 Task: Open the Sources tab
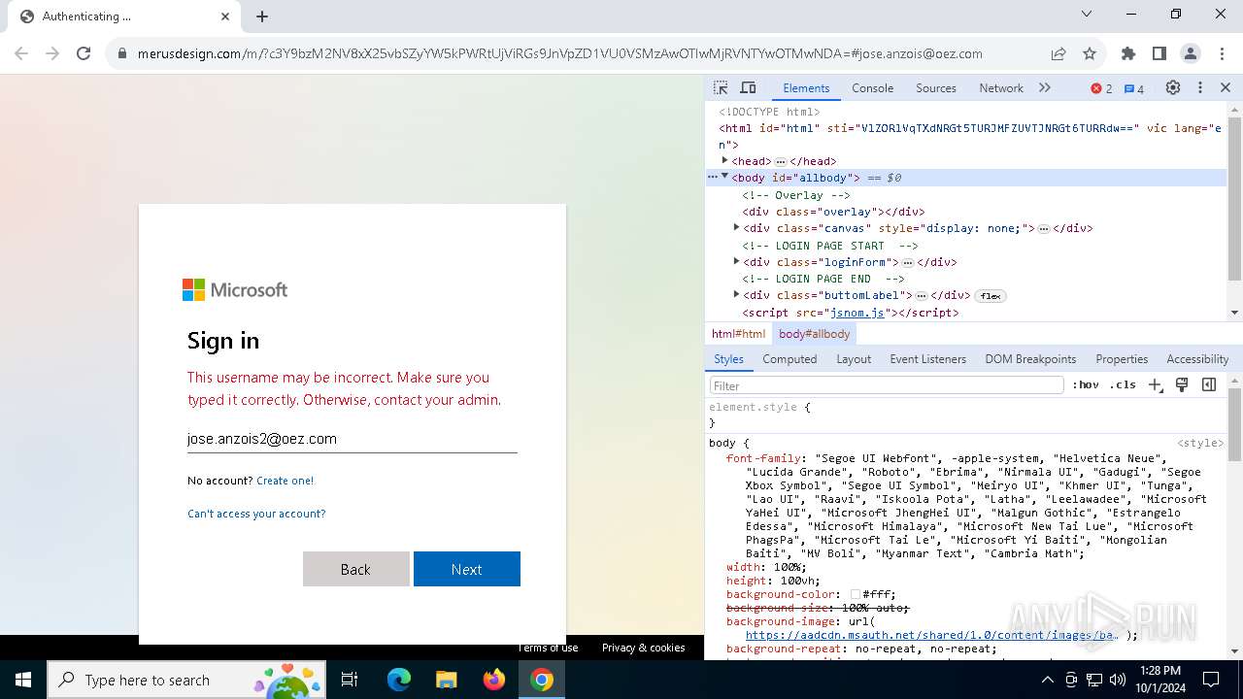point(936,88)
